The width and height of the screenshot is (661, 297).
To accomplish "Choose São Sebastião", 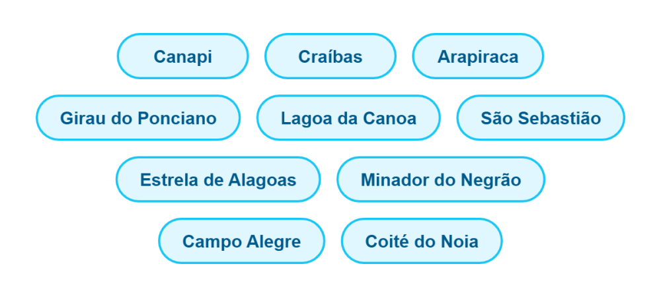I will [540, 118].
